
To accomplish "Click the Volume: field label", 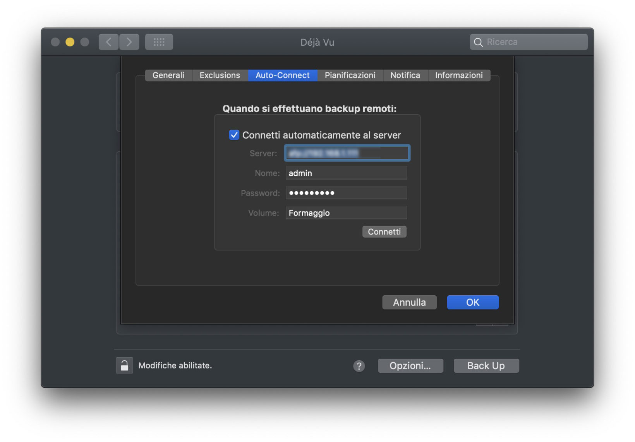I will [264, 213].
